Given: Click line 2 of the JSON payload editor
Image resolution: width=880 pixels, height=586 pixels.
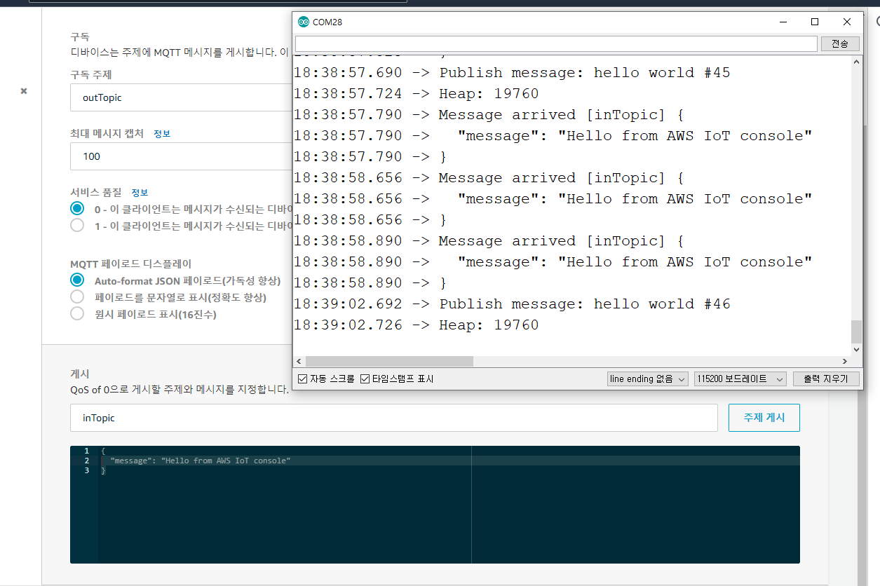Looking at the screenshot, I should coord(435,461).
